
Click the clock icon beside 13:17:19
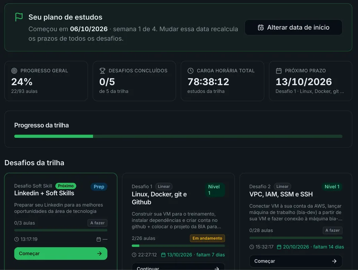(x=16, y=239)
